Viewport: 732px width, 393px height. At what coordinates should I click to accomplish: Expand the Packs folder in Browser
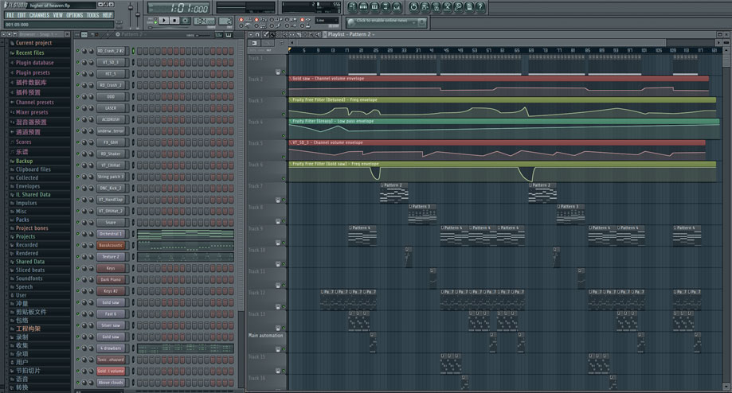pos(22,220)
